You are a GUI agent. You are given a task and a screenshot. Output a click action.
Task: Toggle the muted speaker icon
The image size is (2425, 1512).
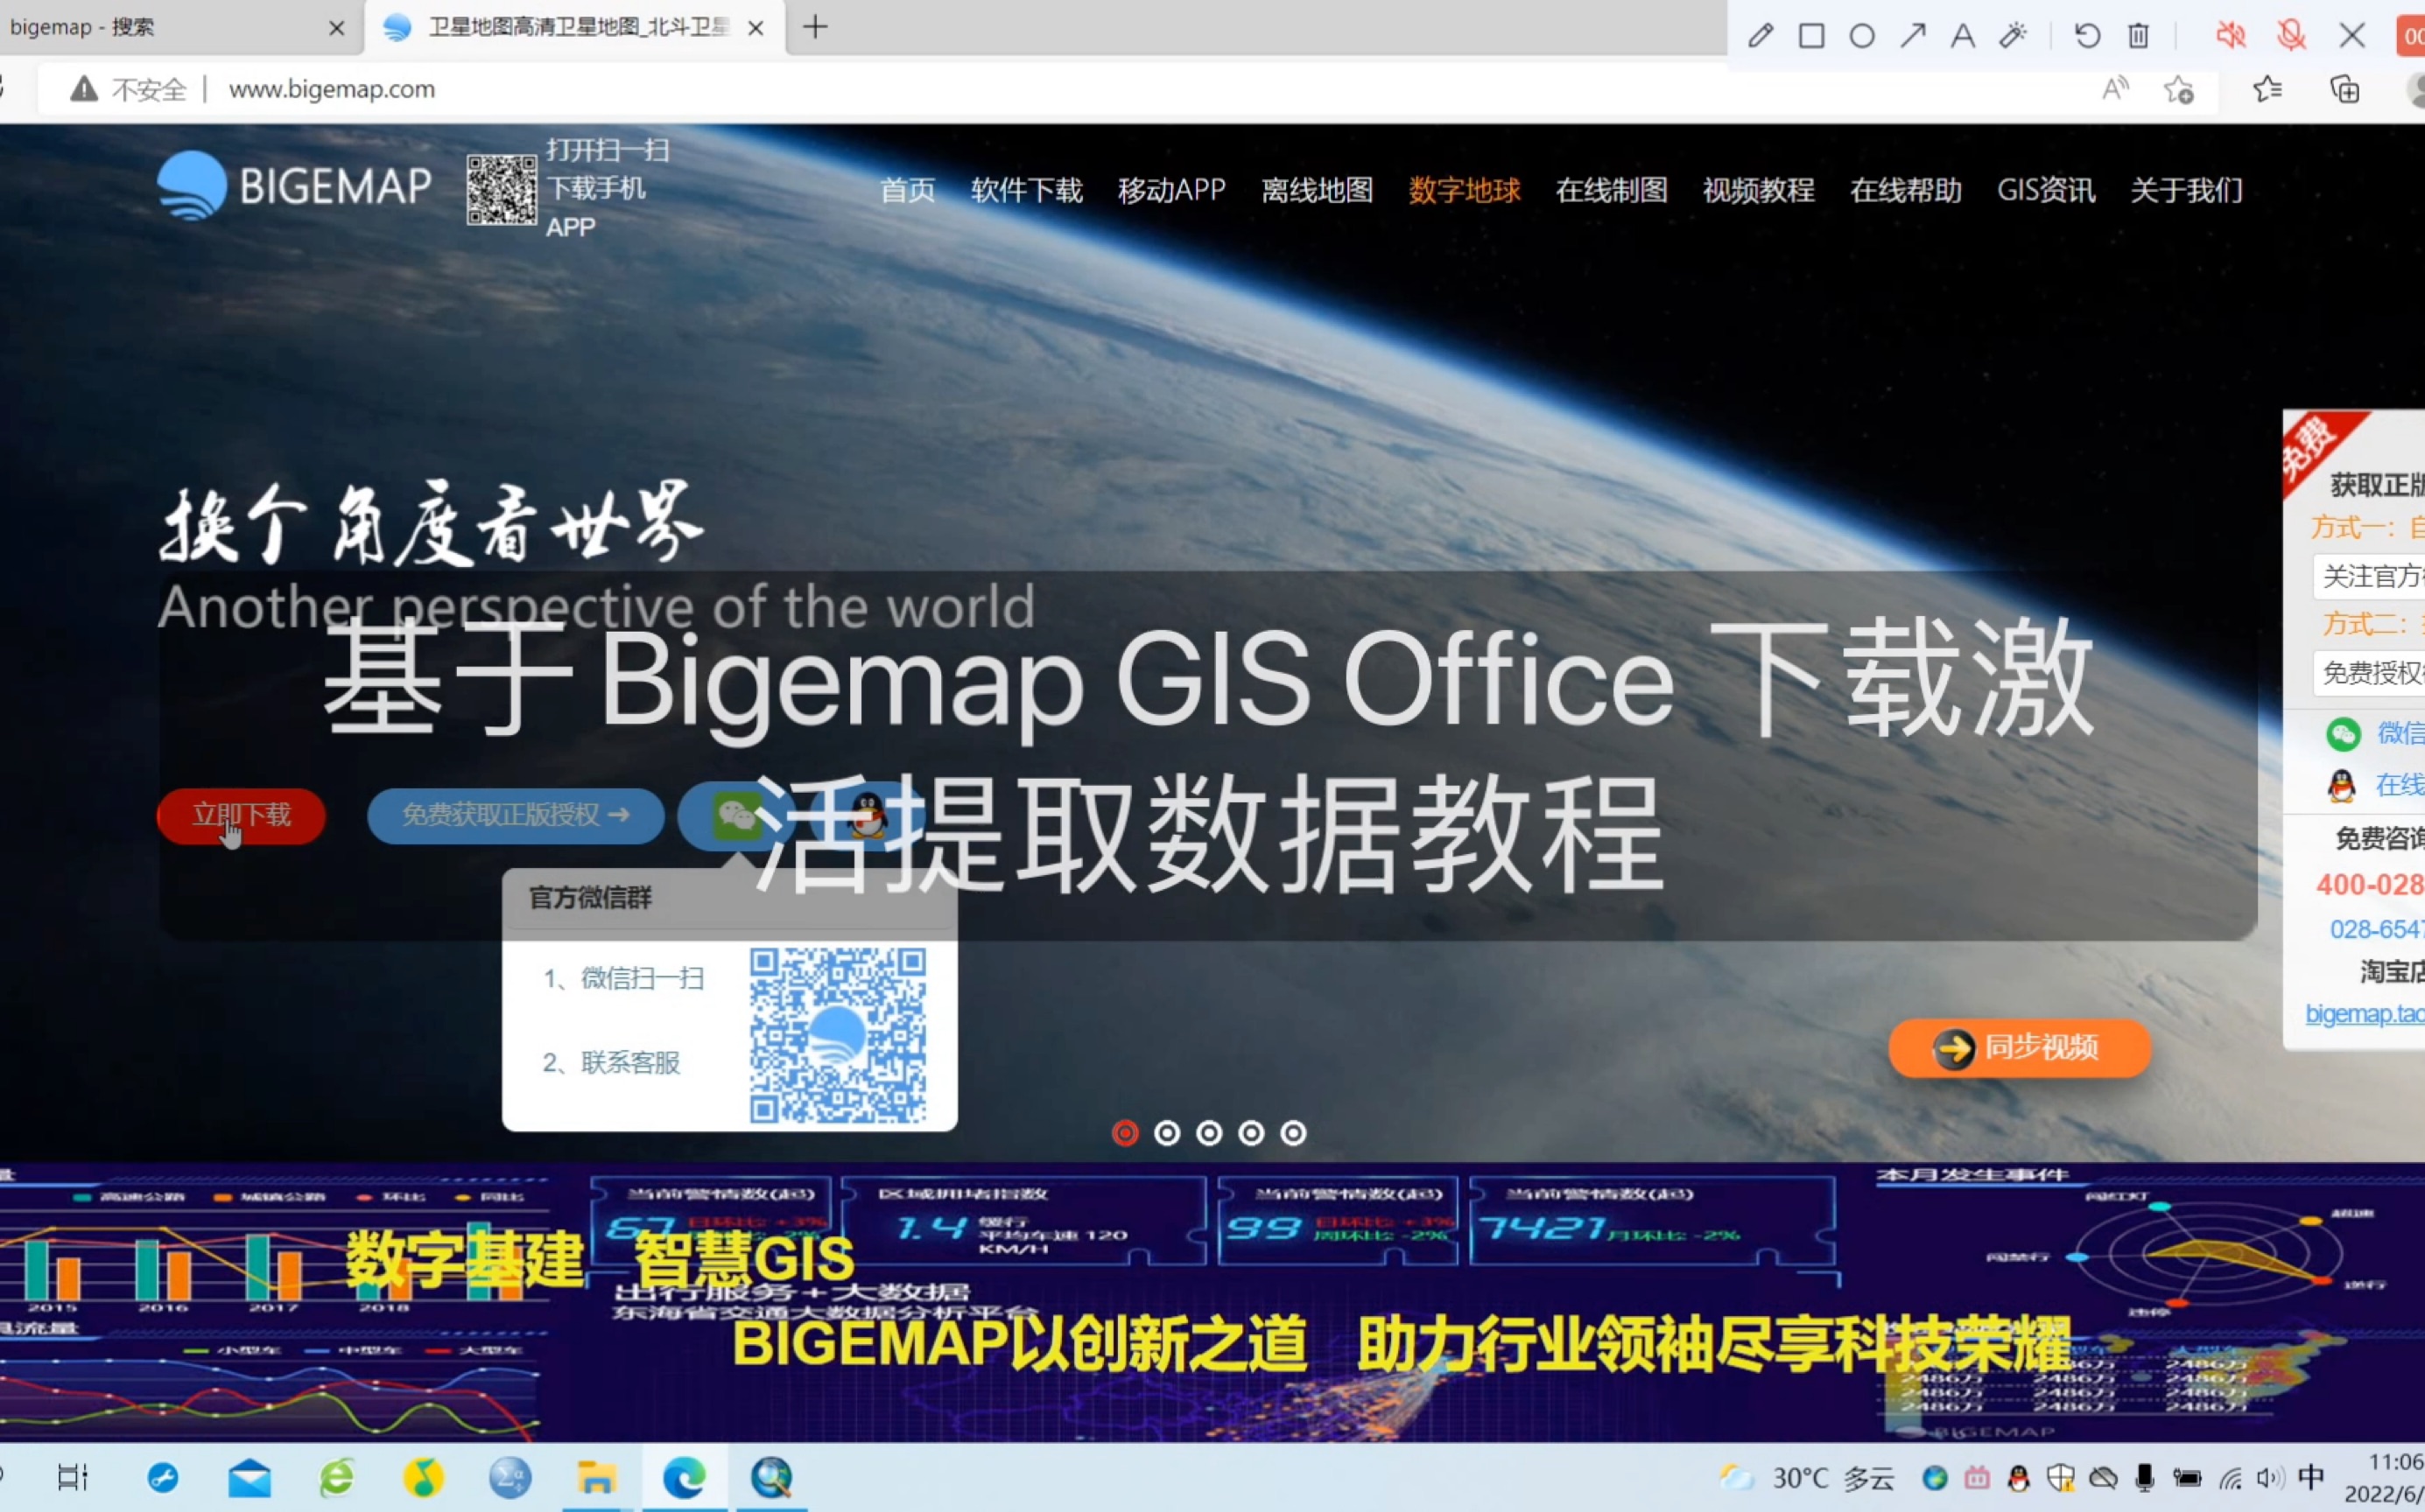tap(2230, 36)
